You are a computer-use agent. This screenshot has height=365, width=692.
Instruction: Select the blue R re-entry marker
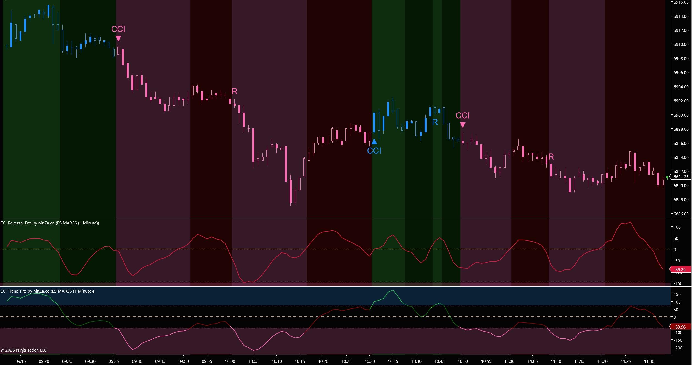(435, 122)
